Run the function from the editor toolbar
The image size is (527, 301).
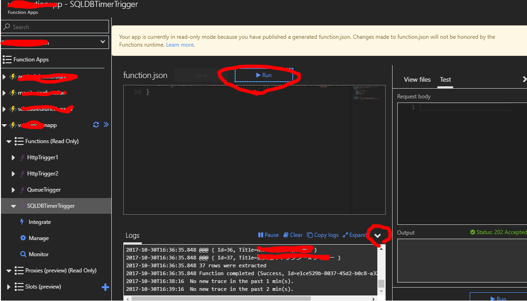coord(264,75)
